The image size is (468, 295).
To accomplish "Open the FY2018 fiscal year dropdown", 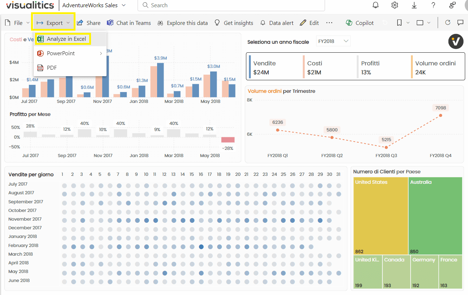I will (333, 41).
